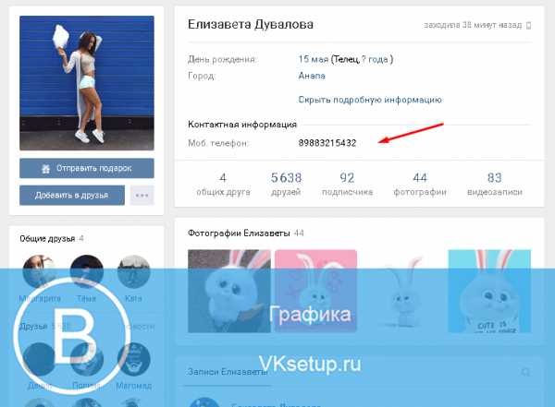Click the gift icon on Отправить подарок

click(45, 169)
